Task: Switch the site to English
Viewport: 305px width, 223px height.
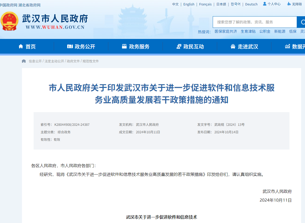Action: [189, 4]
